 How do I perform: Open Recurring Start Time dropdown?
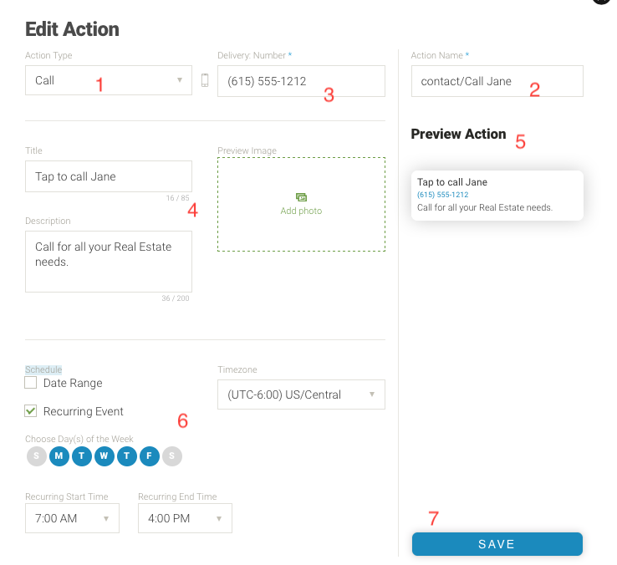72,518
